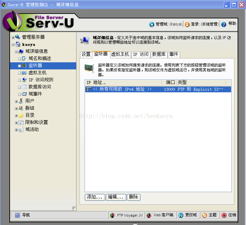246x225 pixels.
Task: Click the 注销 logout power icon
Action: tap(224, 215)
